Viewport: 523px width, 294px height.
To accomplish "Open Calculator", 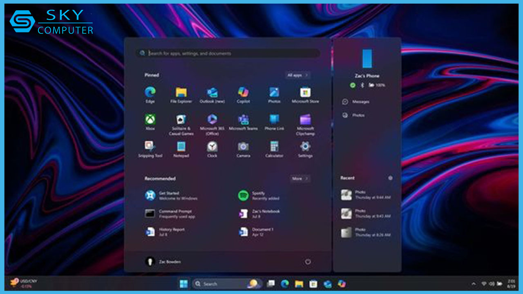I will [274, 149].
